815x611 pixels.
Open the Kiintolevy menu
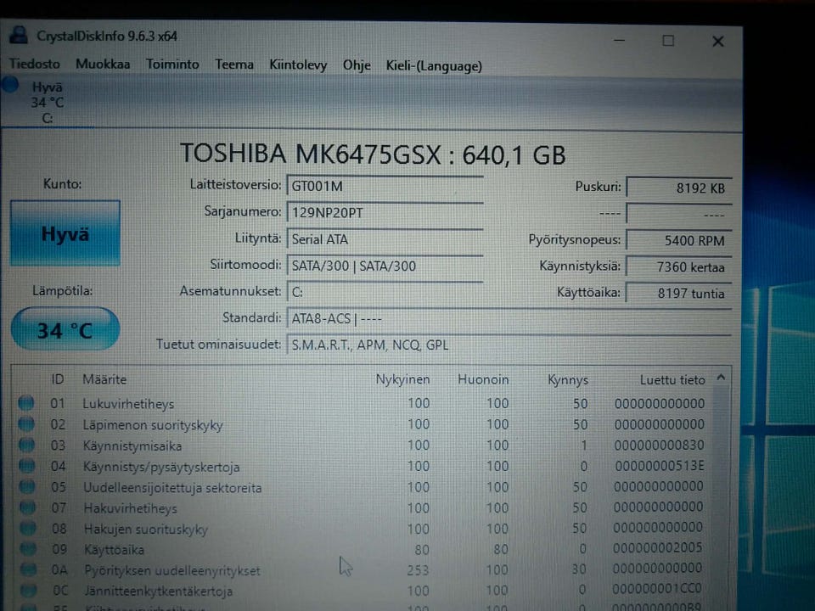(298, 65)
